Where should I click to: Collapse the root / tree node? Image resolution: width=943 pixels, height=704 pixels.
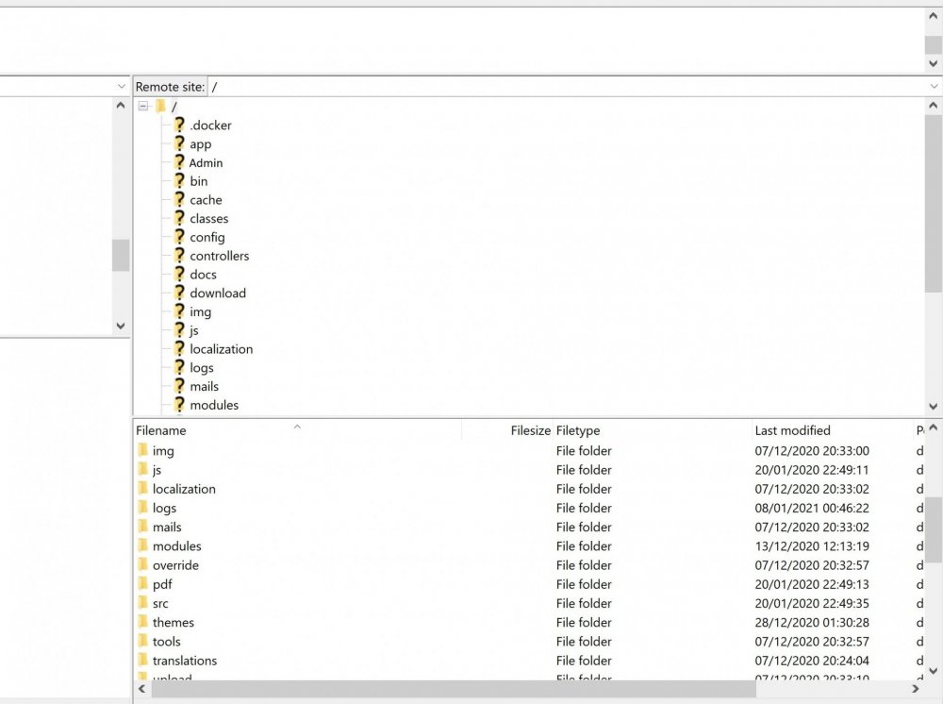pyautogui.click(x=143, y=106)
